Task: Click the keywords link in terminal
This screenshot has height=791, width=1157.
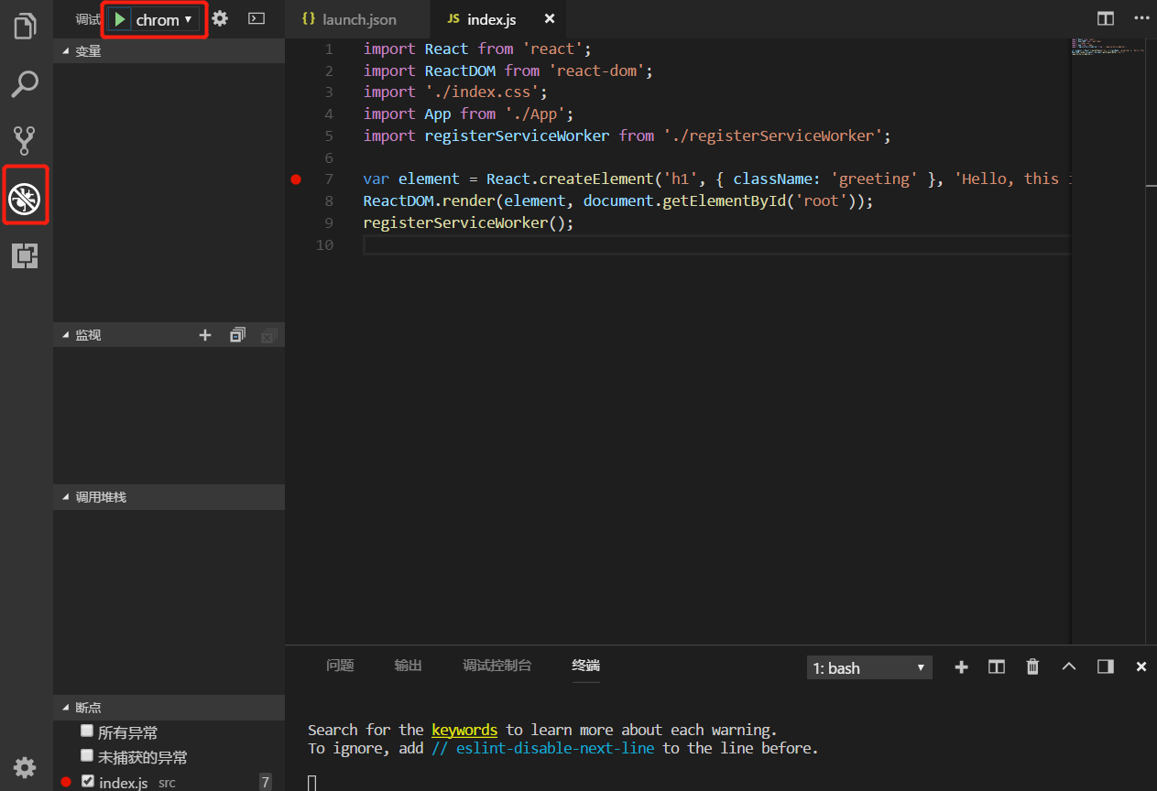Action: [x=464, y=731]
